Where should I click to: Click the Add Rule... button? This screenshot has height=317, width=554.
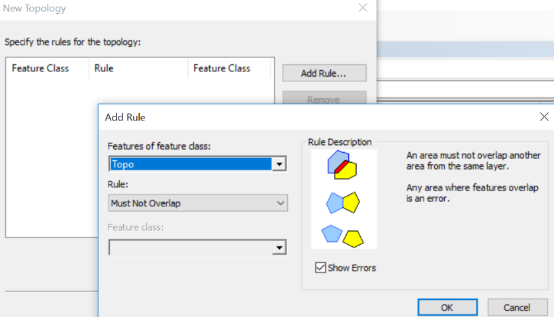pyautogui.click(x=324, y=73)
